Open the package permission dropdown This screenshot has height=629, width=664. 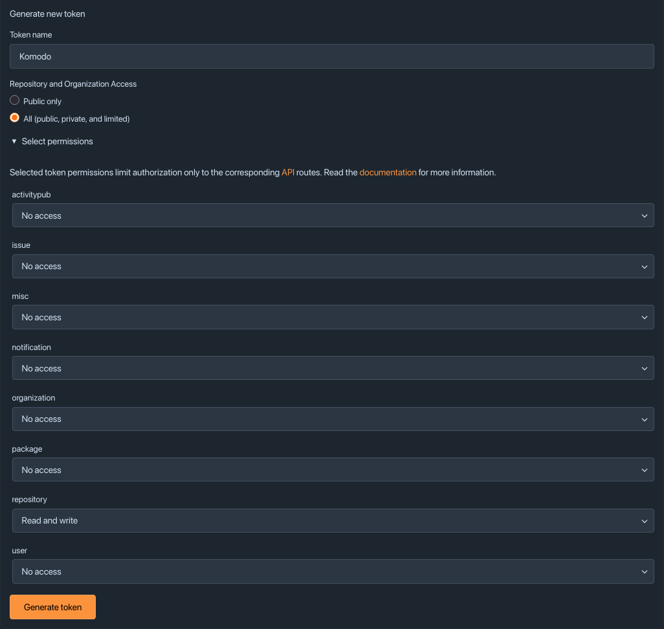[x=333, y=470]
